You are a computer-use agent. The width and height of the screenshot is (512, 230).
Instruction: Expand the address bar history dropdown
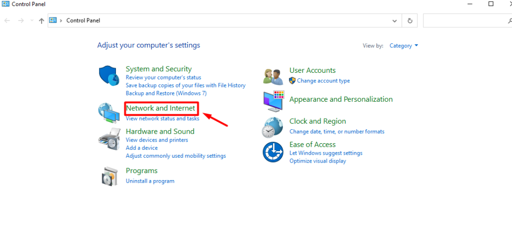click(394, 21)
